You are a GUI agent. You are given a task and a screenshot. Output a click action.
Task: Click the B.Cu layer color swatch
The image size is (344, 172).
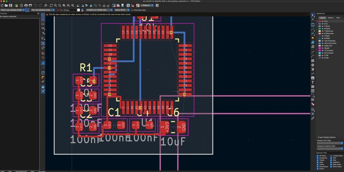point(320,24)
